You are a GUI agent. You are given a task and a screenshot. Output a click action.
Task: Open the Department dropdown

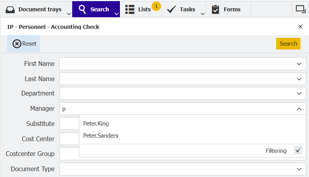tap(299, 94)
